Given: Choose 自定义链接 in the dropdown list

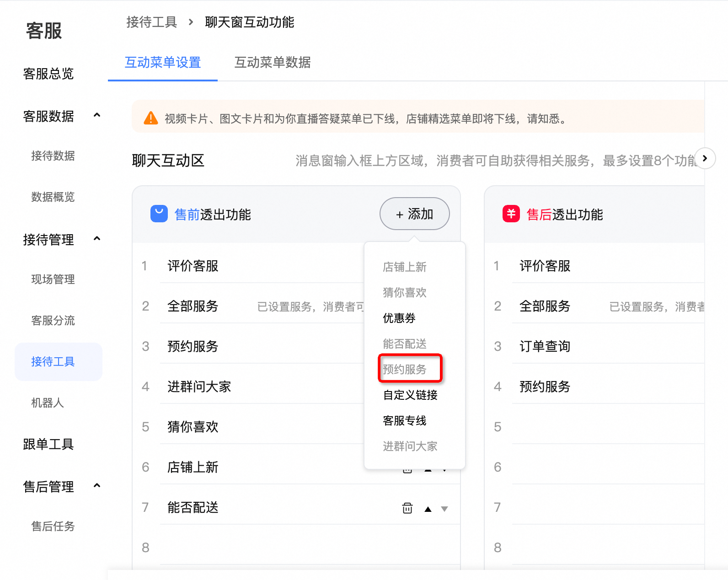Looking at the screenshot, I should (x=410, y=395).
